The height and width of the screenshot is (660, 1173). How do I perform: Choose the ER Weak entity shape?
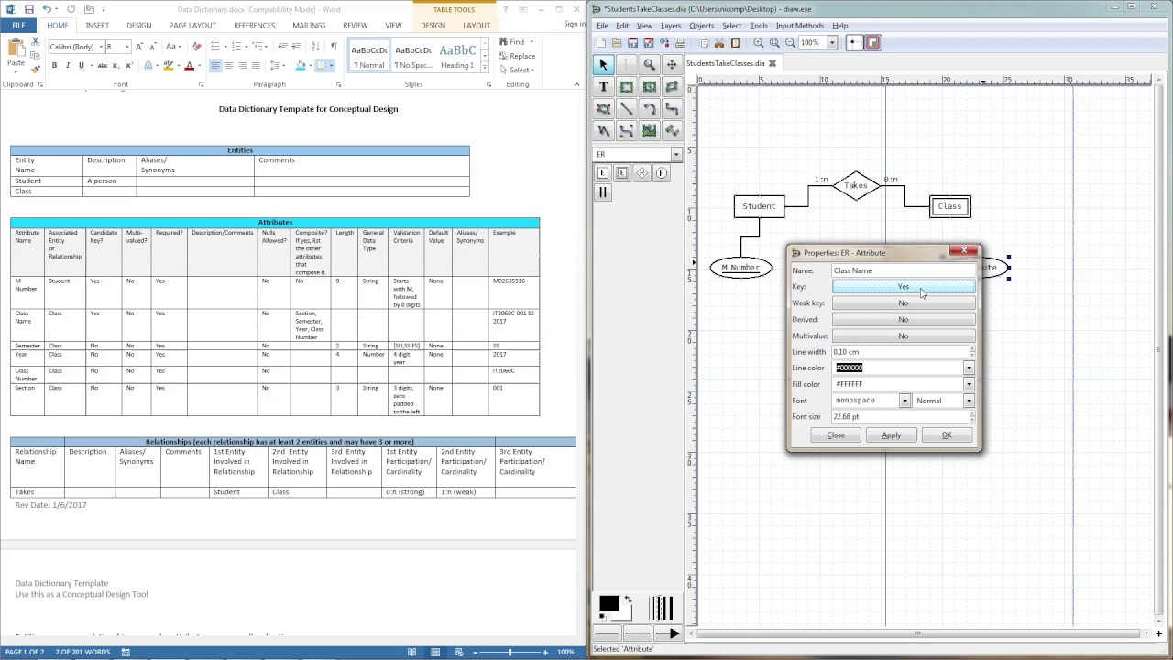[622, 173]
